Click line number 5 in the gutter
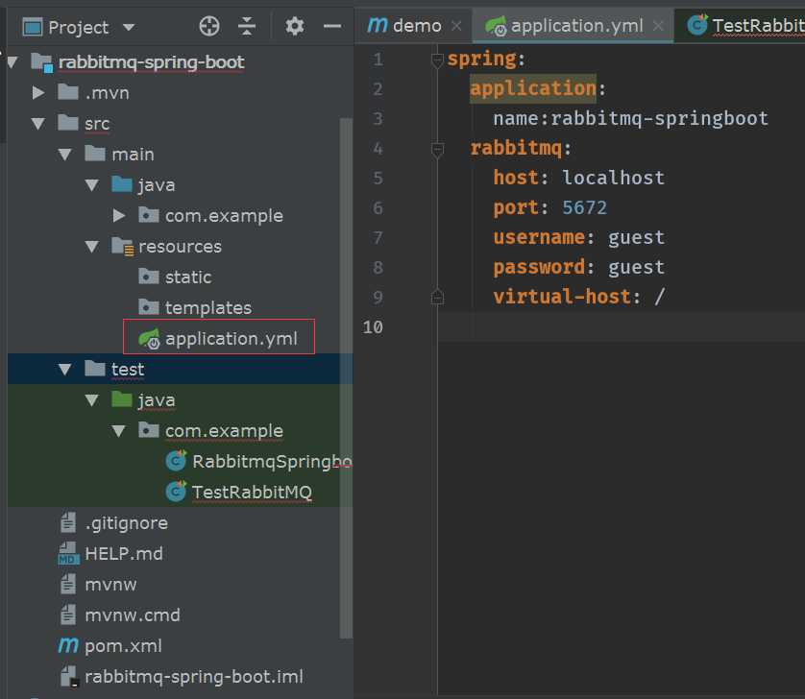805x699 pixels. coord(378,178)
